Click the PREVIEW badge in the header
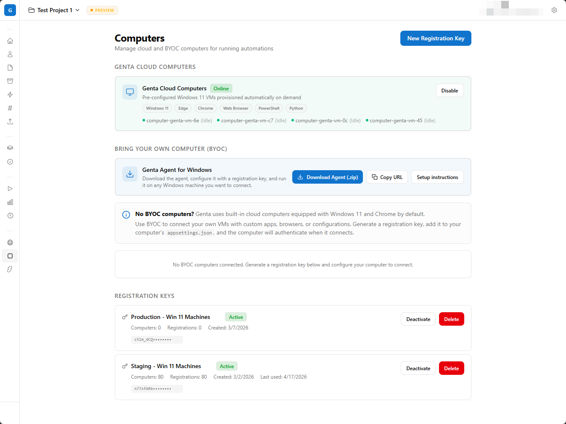This screenshot has width=566, height=424. 102,10
